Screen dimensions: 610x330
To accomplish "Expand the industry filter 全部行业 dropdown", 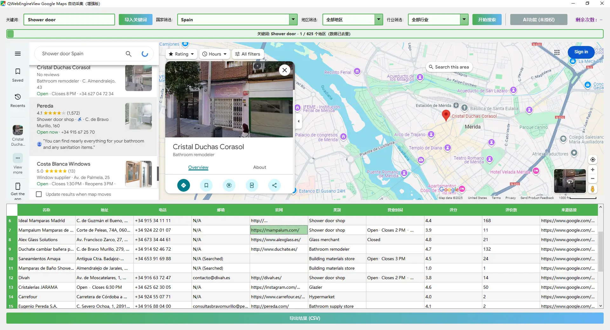I will (464, 19).
